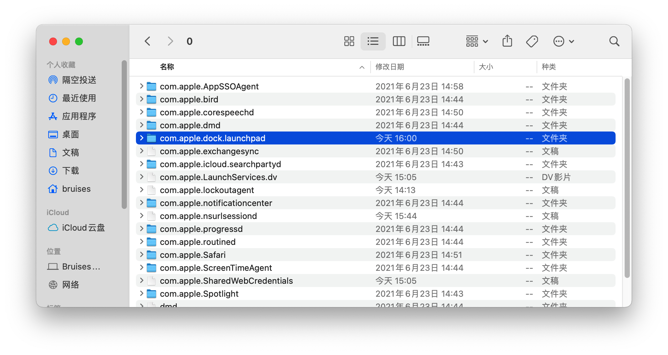Expand the com.apple.dmd folder

[x=141, y=125]
